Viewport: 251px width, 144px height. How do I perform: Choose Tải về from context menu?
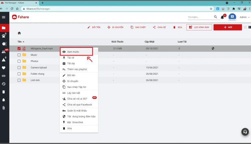[79, 58]
